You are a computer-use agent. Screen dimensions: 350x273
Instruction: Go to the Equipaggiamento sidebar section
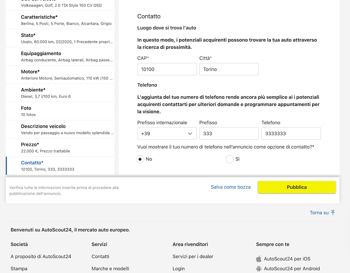point(60,56)
